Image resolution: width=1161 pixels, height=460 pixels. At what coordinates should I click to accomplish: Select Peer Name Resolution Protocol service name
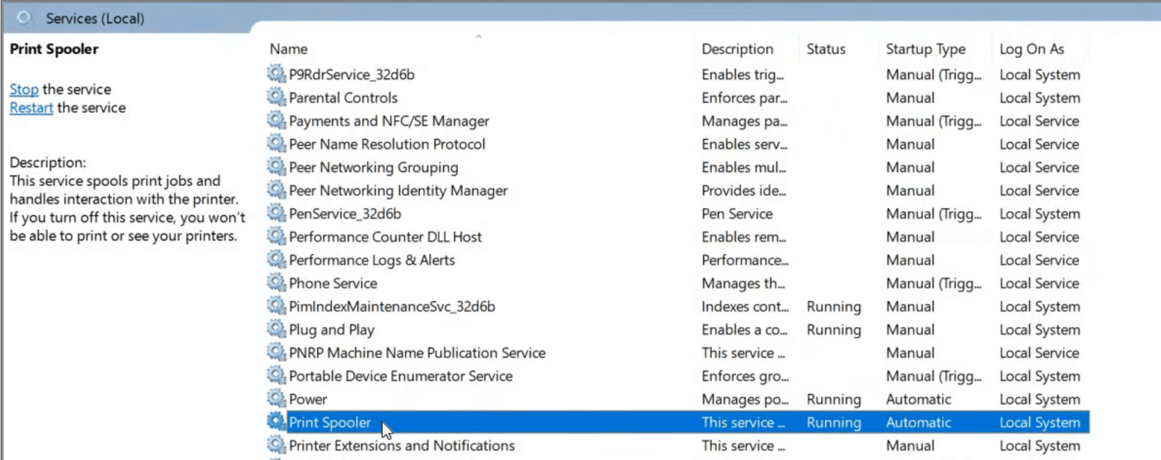(387, 144)
